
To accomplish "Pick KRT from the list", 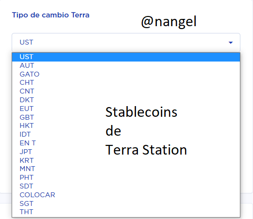I will [x=126, y=160].
